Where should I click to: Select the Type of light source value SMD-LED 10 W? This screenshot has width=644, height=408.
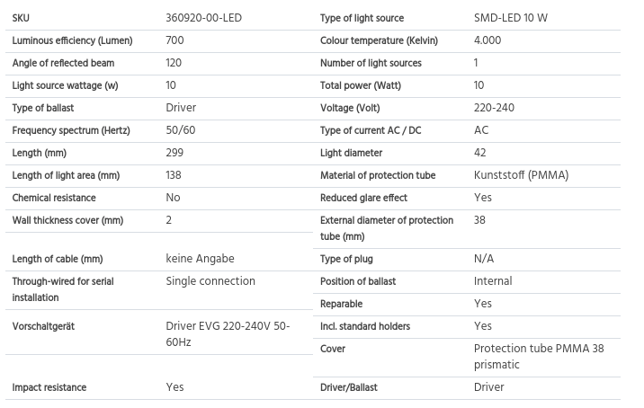click(x=511, y=18)
